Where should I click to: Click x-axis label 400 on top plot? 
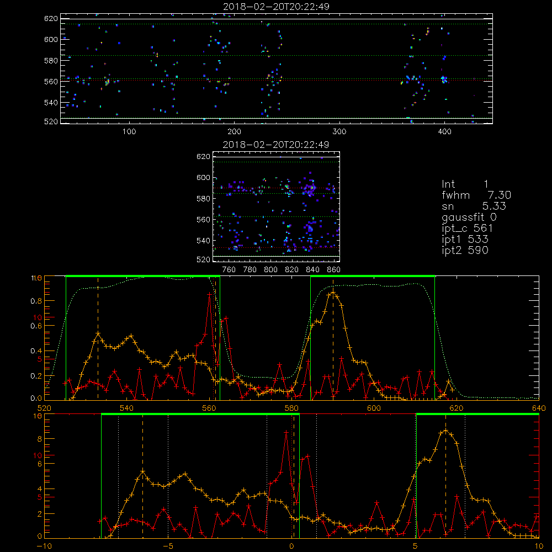(x=444, y=132)
